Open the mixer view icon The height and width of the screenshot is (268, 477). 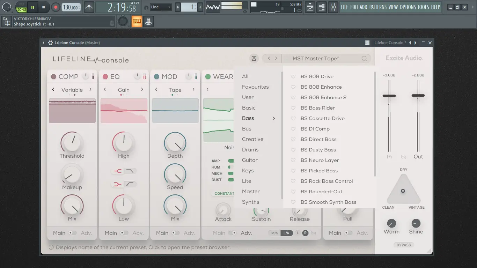coord(333,7)
